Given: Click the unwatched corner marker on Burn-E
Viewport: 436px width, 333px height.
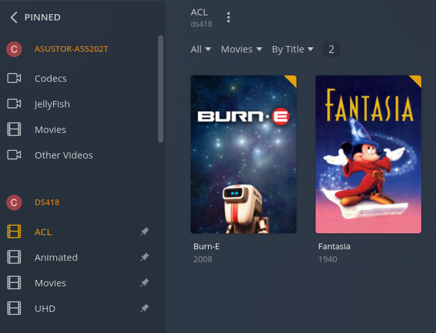Looking at the screenshot, I should point(291,80).
